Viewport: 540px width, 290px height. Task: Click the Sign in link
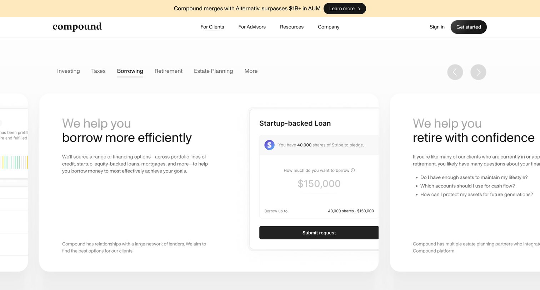tap(437, 27)
